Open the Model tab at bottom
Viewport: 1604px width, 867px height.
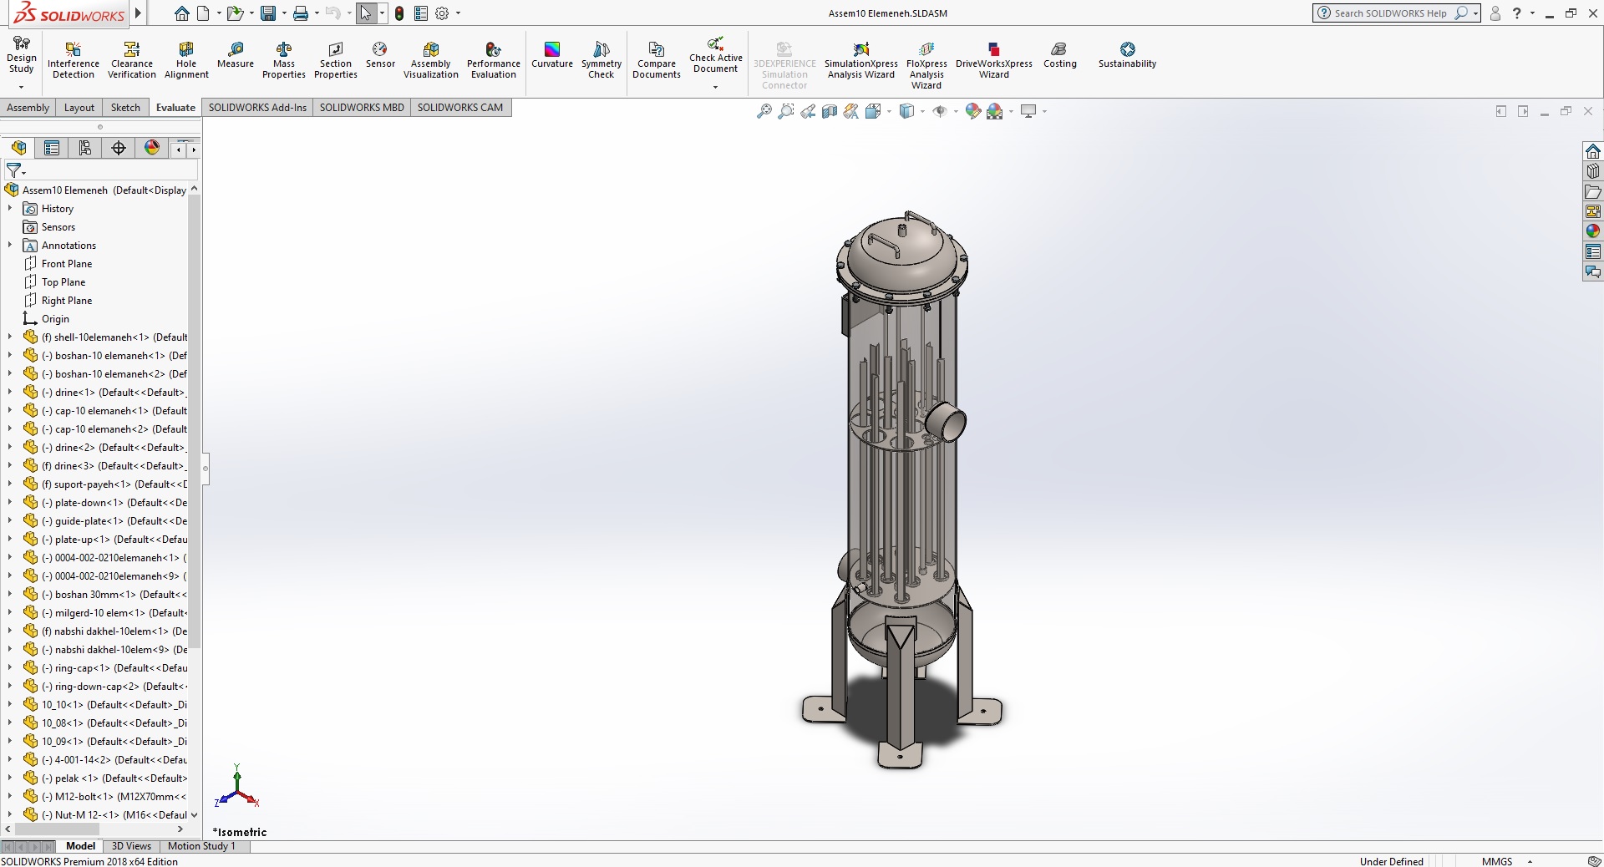pyautogui.click(x=81, y=846)
